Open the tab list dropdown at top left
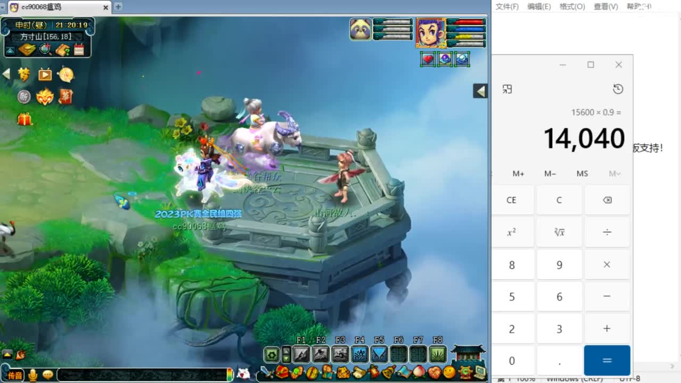The image size is (681, 383). pos(3,7)
